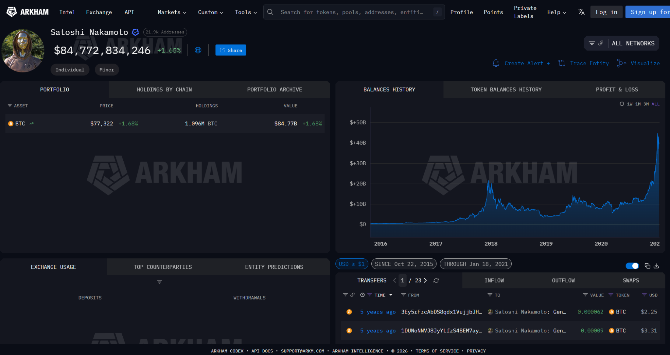Switch to the Inflow tab
This screenshot has width=670, height=355.
(494, 281)
